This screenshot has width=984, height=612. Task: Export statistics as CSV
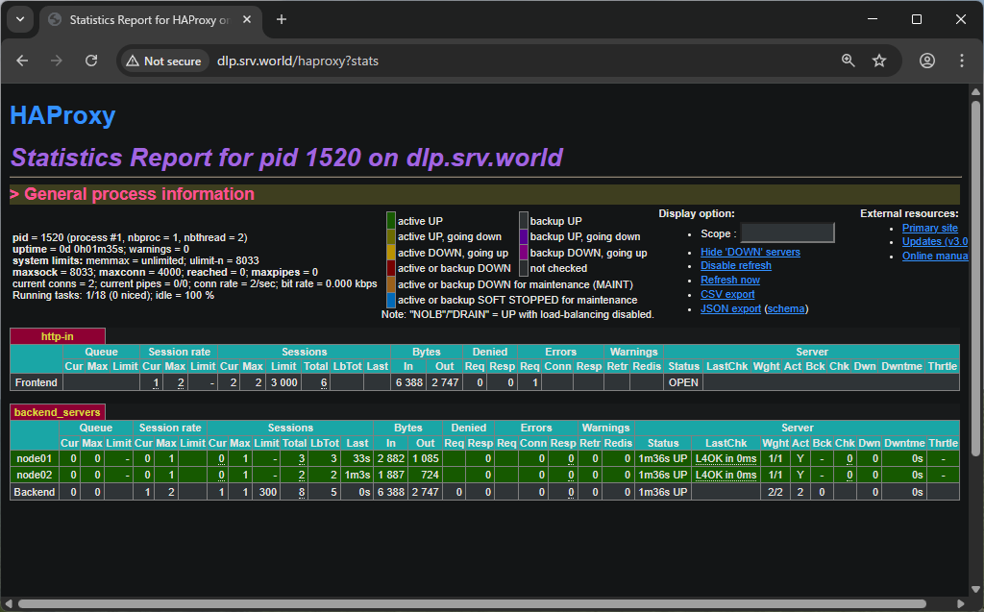(726, 294)
